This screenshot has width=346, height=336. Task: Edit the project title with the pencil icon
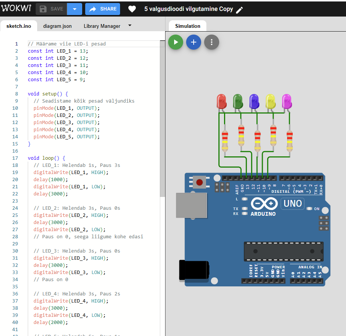(239, 10)
